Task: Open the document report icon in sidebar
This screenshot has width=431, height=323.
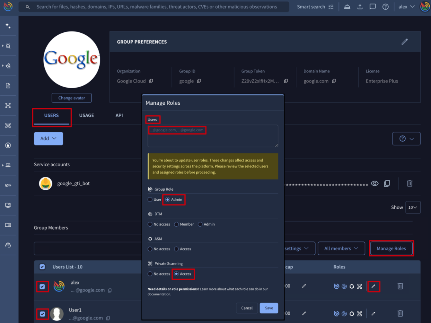Action: pos(8,86)
